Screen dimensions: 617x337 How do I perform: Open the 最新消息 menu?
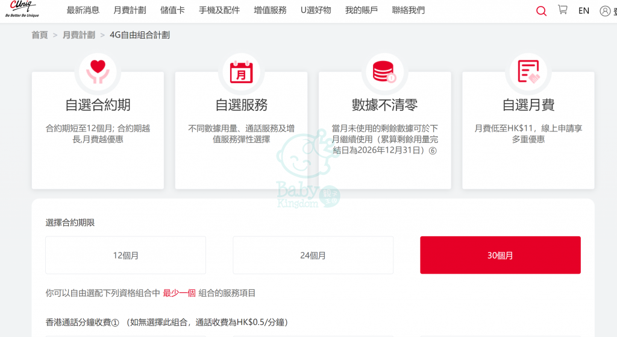83,10
